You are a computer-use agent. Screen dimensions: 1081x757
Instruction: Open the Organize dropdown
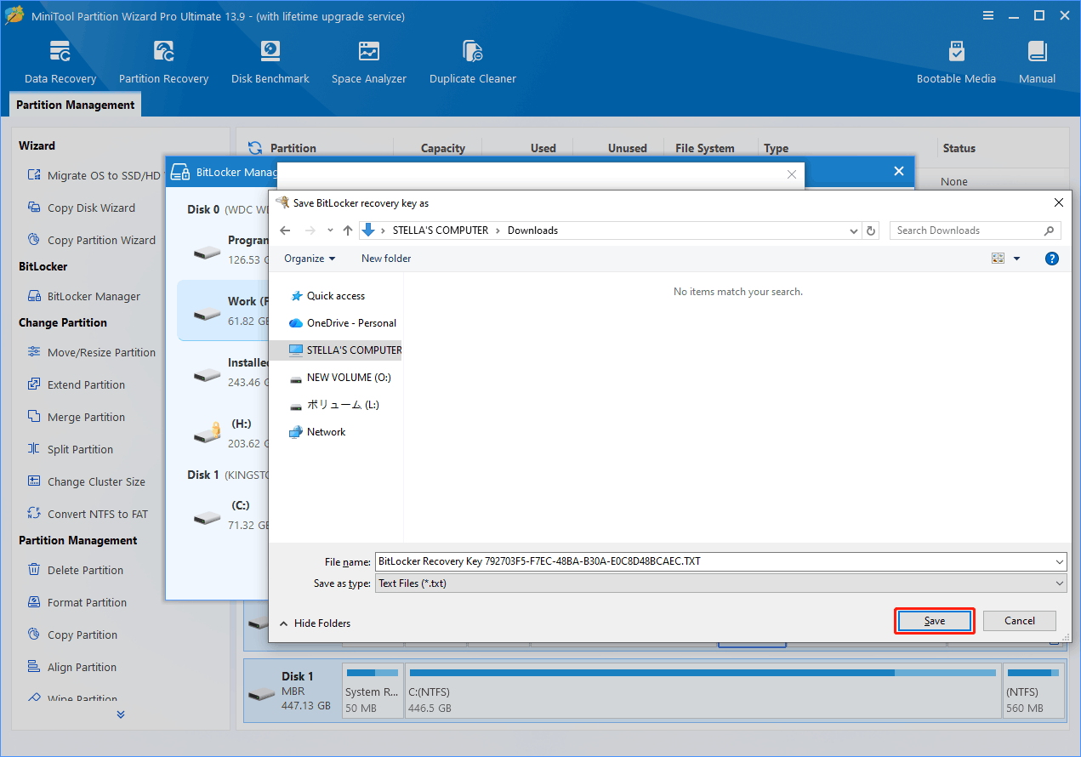click(310, 259)
